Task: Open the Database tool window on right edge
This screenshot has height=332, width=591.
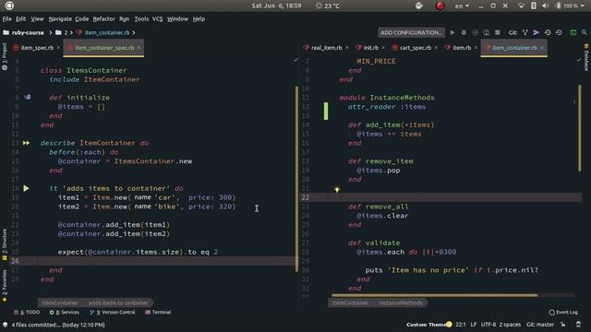Action: pyautogui.click(x=586, y=57)
